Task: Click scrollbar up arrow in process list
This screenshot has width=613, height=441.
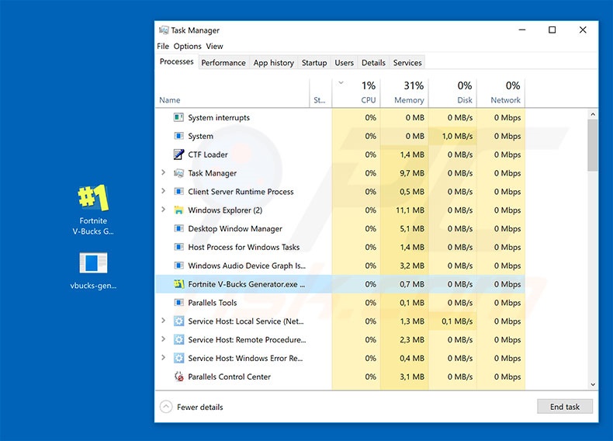Action: pos(593,114)
